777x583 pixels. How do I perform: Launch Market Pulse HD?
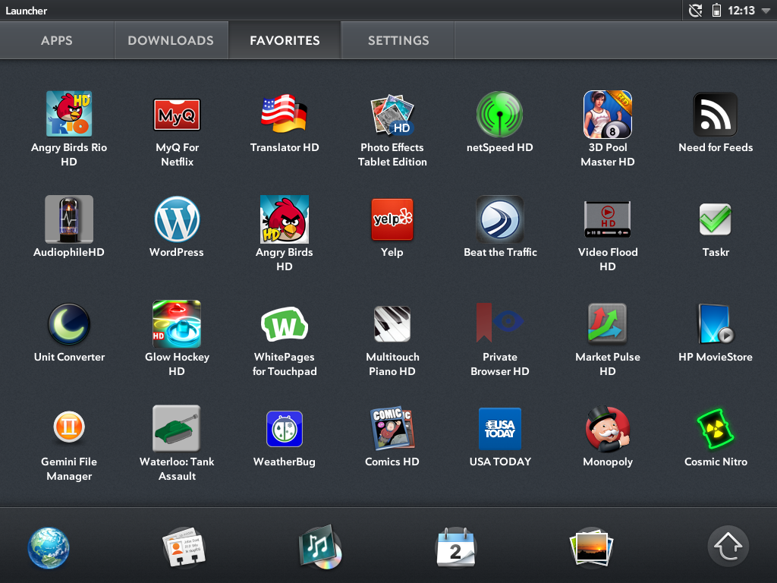608,323
